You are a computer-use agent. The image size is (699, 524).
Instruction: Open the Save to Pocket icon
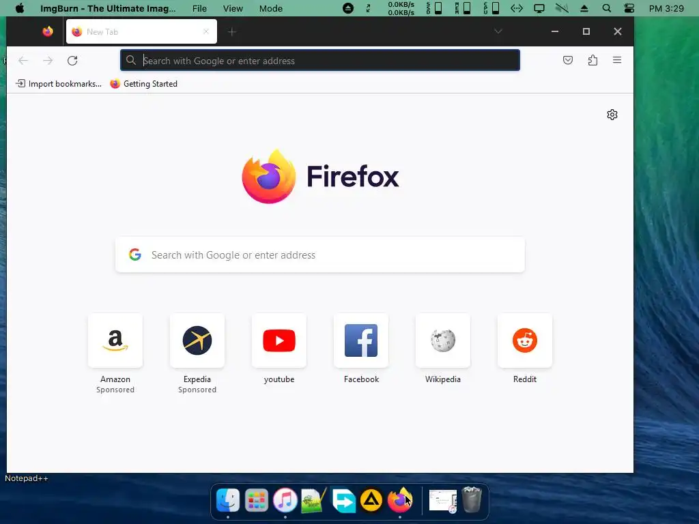[x=567, y=60]
